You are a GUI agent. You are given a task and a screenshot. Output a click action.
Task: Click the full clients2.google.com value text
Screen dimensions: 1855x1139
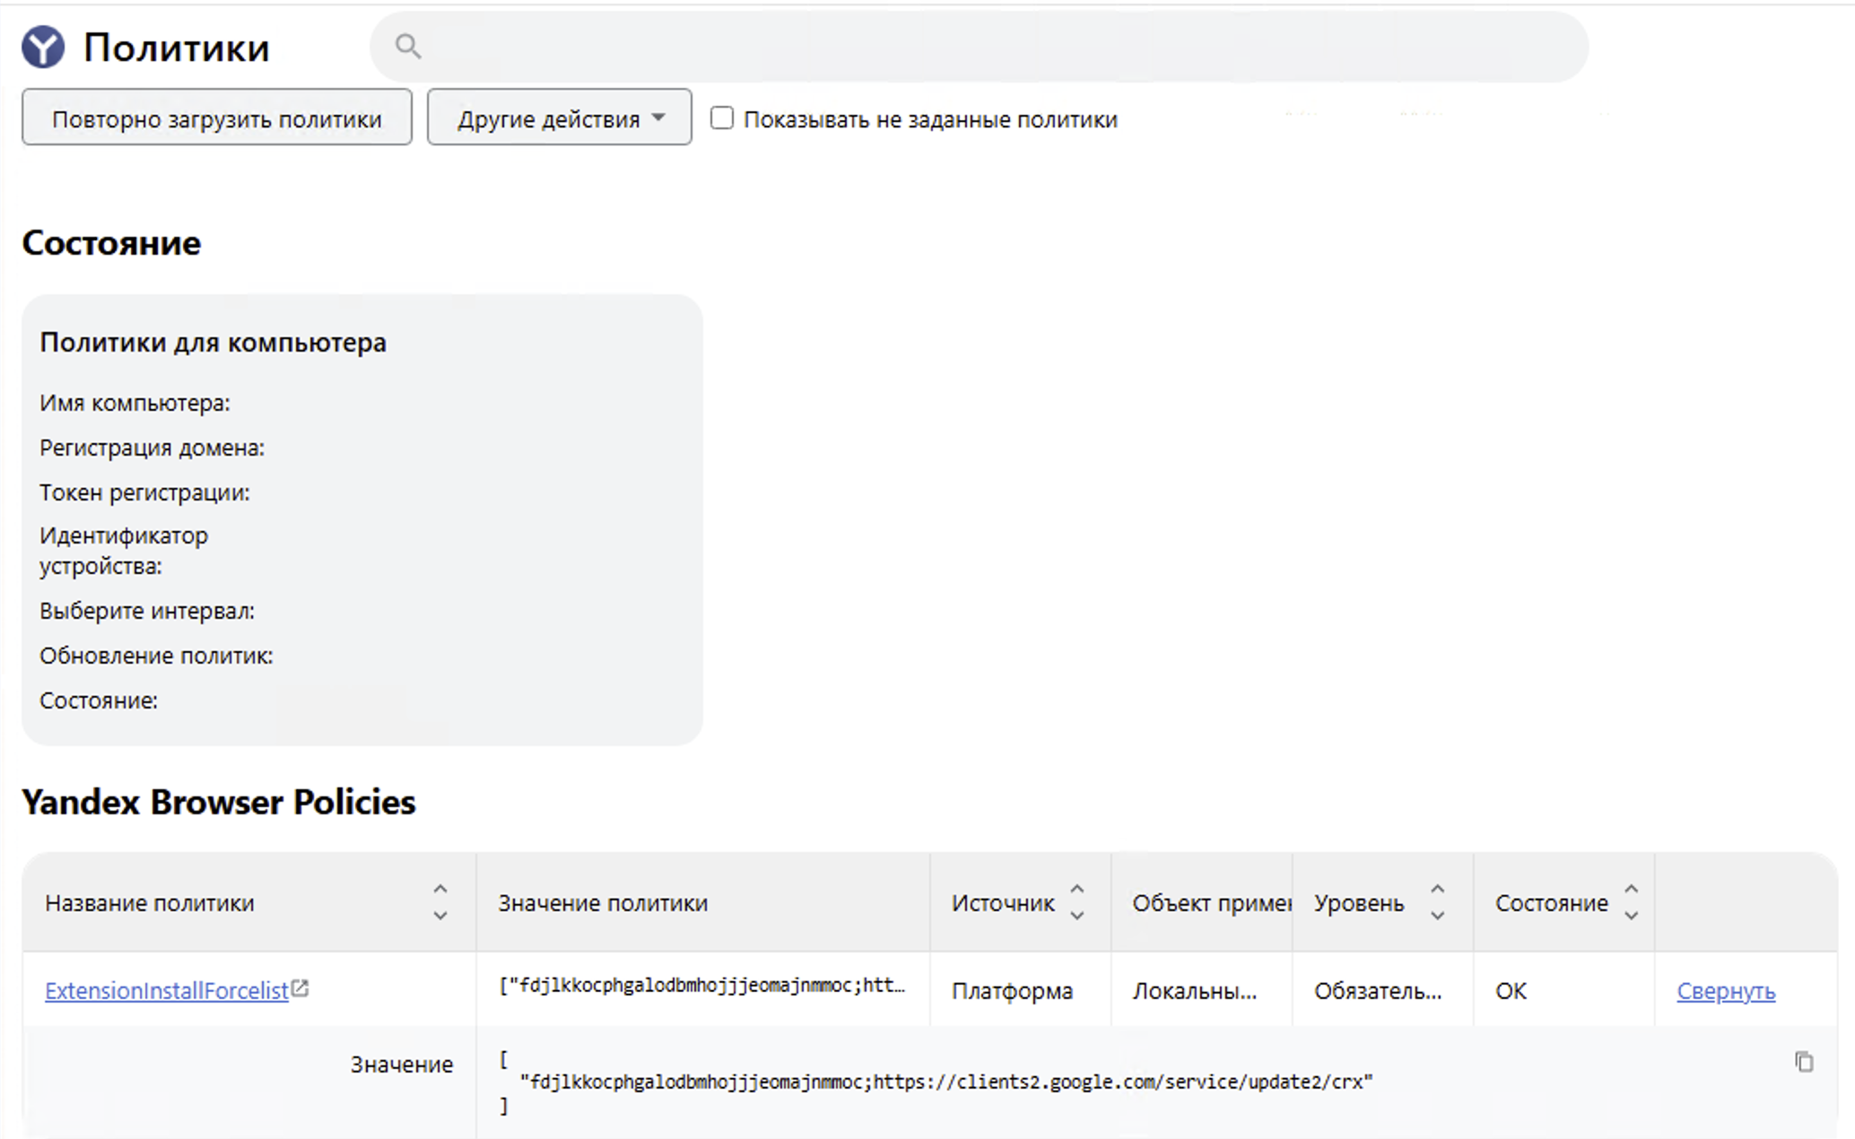coord(946,1082)
